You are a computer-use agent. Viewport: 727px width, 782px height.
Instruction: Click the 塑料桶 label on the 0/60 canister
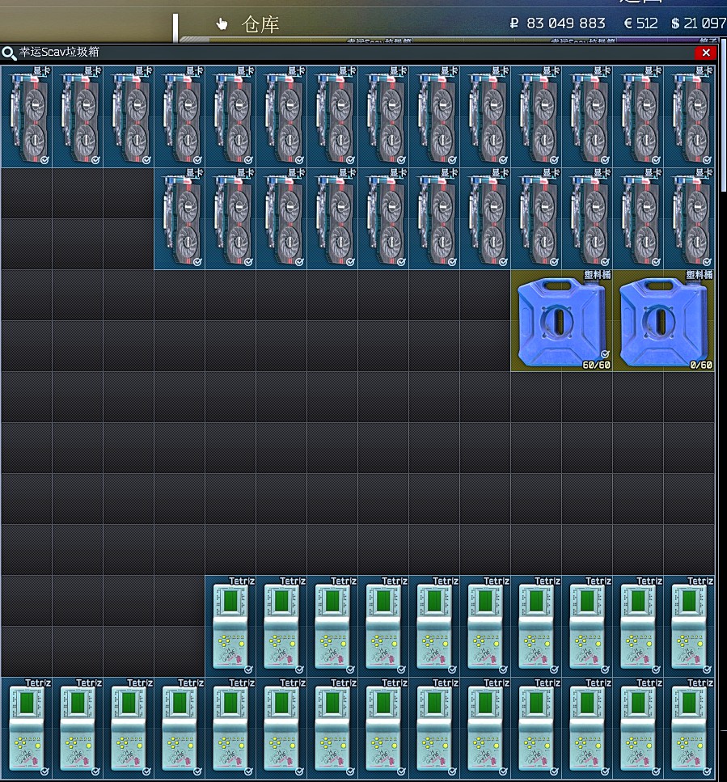pos(699,275)
